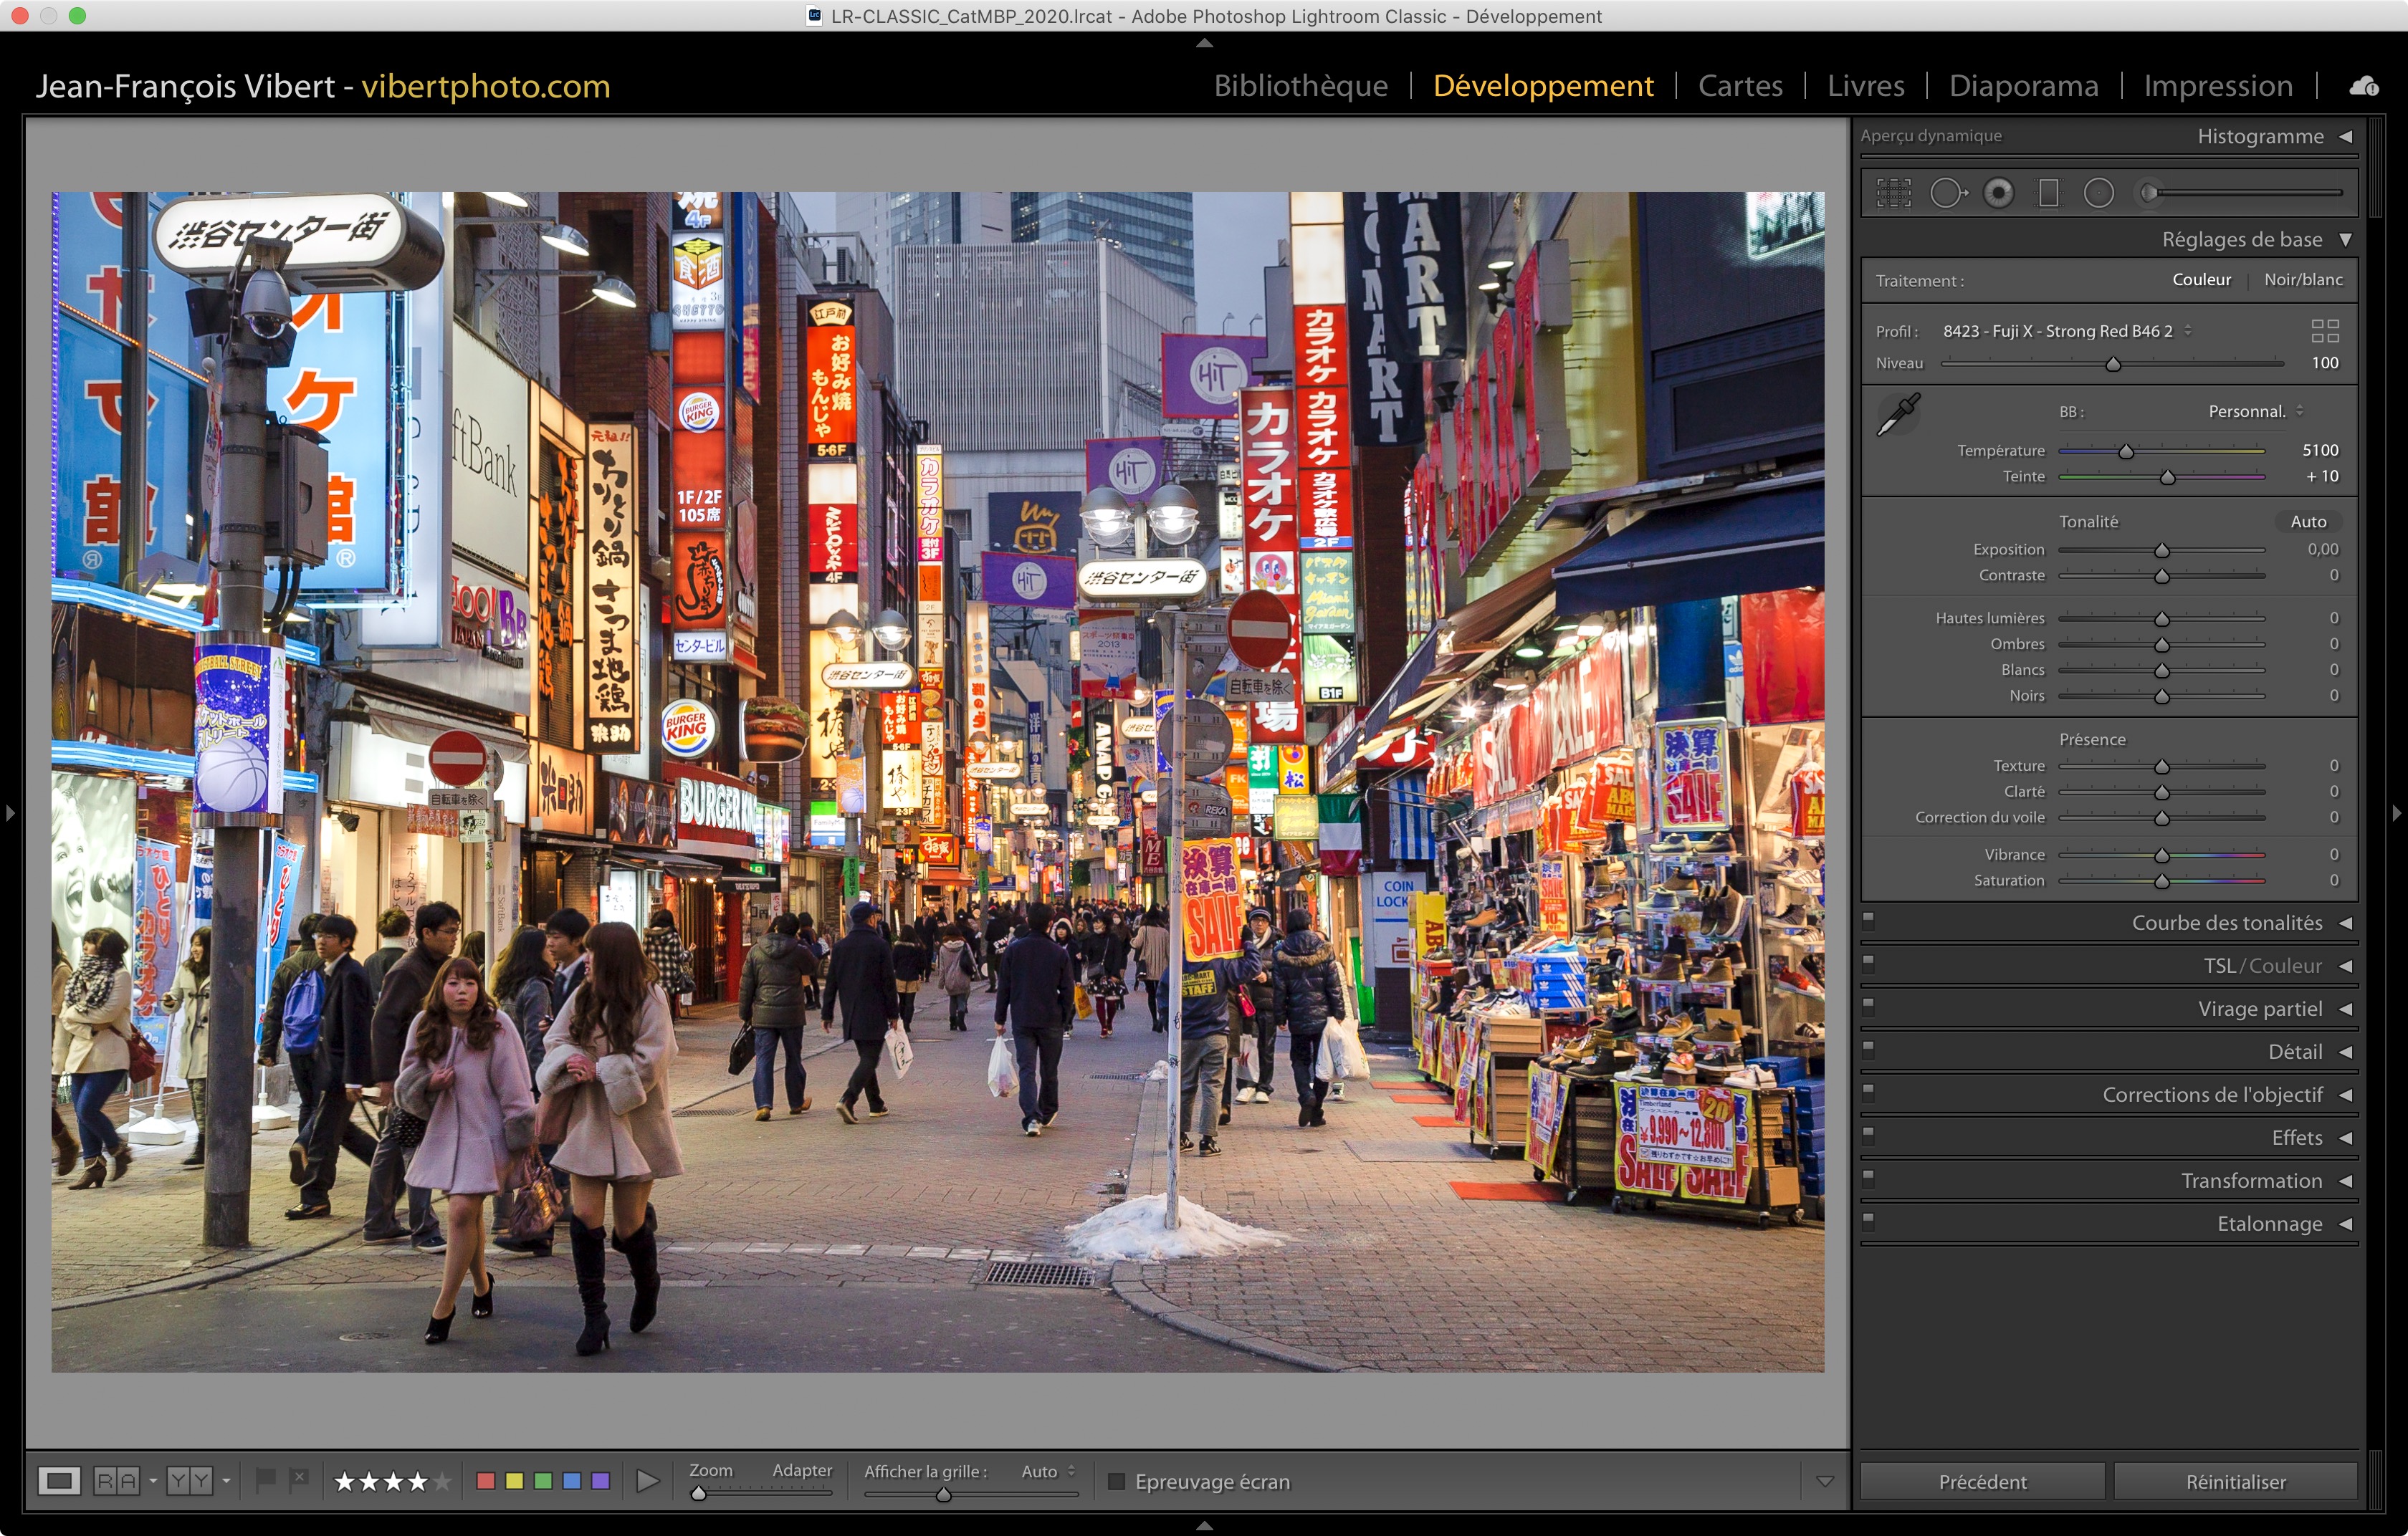This screenshot has height=1536, width=2408.
Task: Switch to the Bibliothèque module
Action: (x=1300, y=86)
